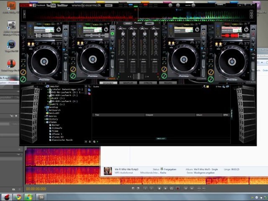Open the Adobe Bridge desktop shortcut

click(x=11, y=6)
